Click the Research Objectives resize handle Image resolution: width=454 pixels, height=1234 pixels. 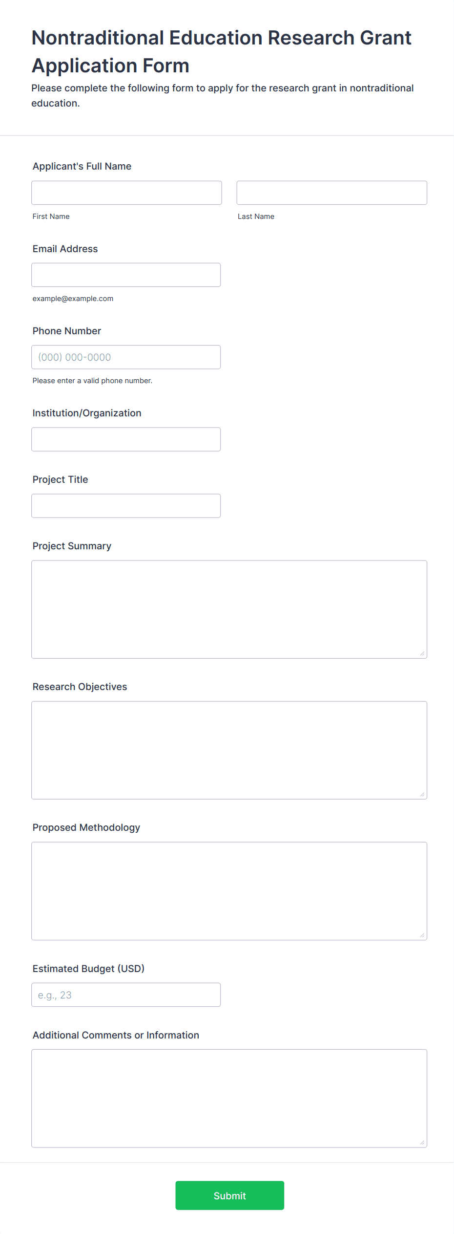[422, 795]
